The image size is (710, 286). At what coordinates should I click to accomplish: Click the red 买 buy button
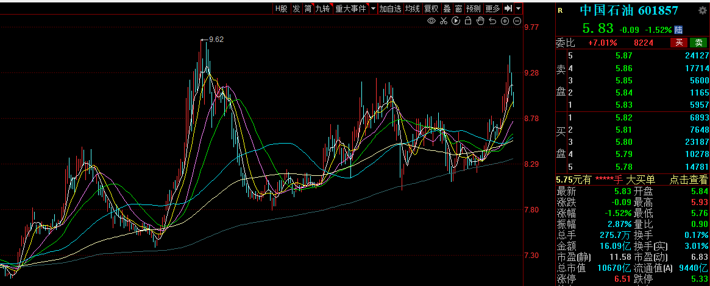(x=679, y=43)
